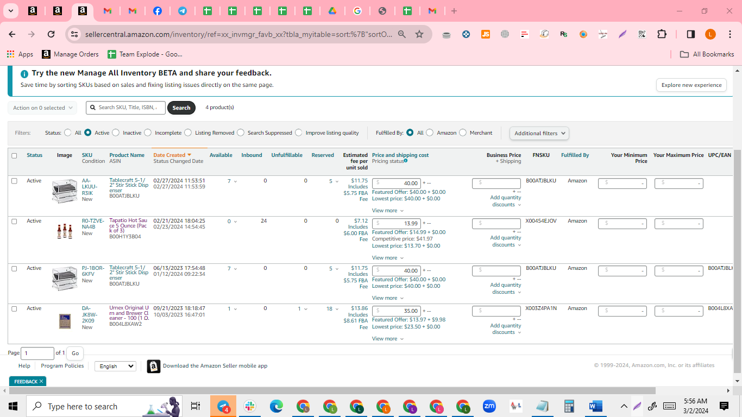
Task: Switch to the Telegram browser tab
Action: [x=183, y=11]
